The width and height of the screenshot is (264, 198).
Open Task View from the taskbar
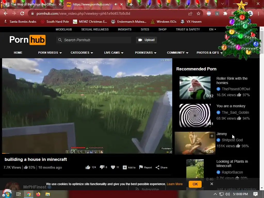click(x=18, y=194)
